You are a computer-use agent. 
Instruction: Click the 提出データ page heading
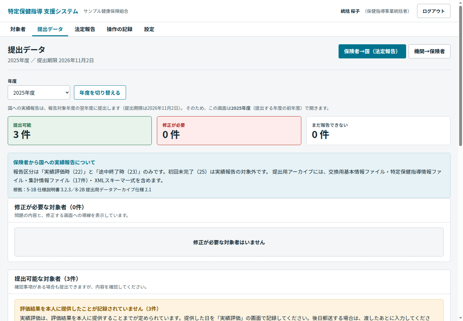(x=26, y=50)
